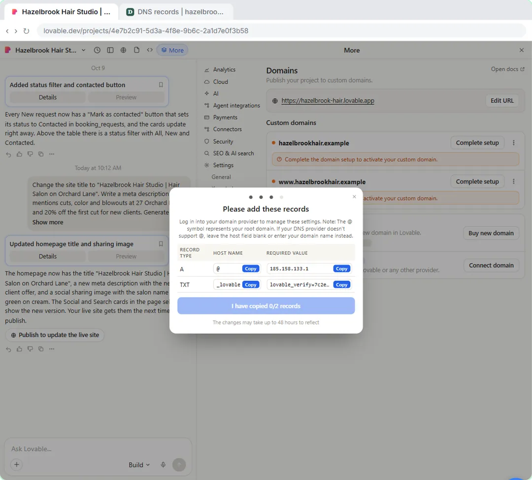Open Preview of 'Added status filter' card

126,97
